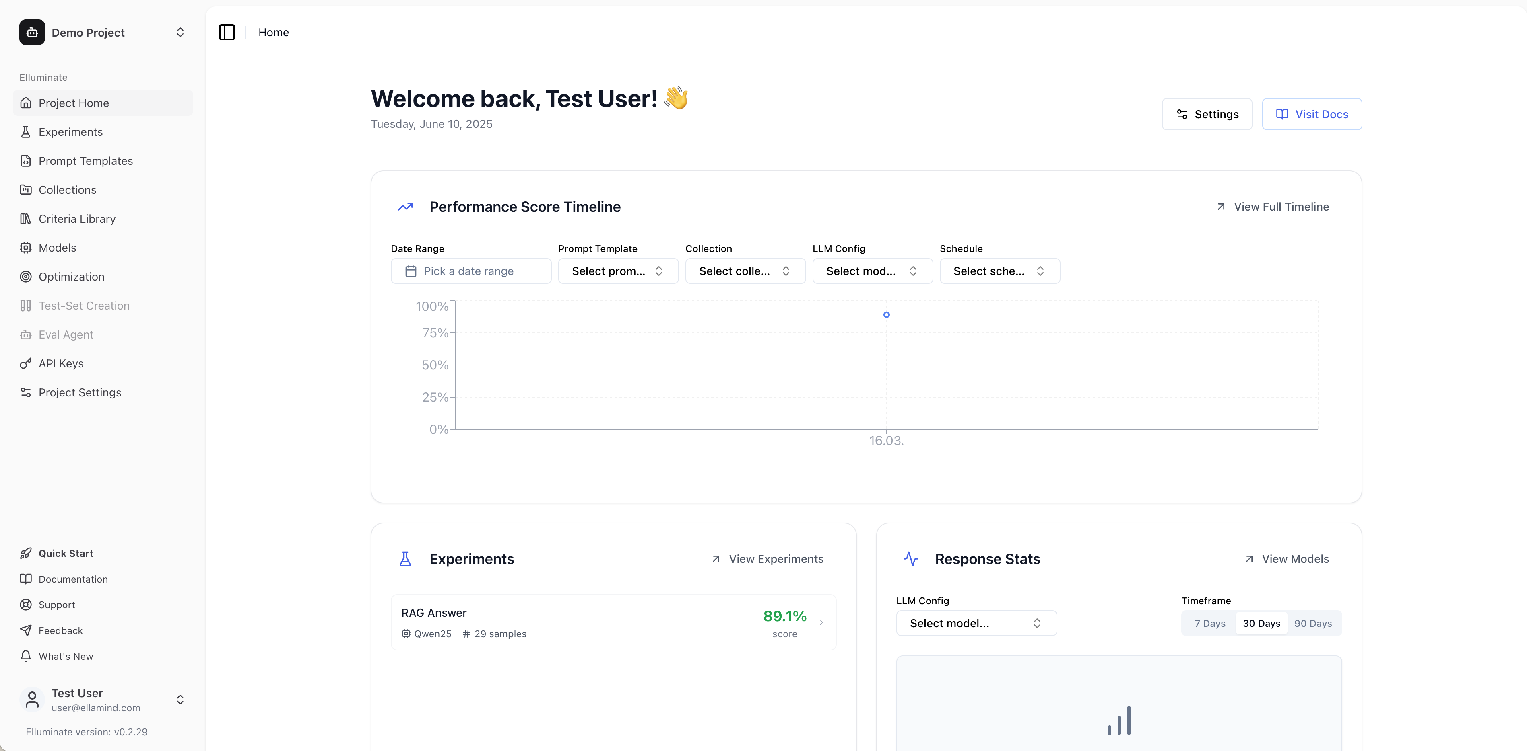
Task: Click the Demo Project robot logo icon
Action: pos(32,32)
